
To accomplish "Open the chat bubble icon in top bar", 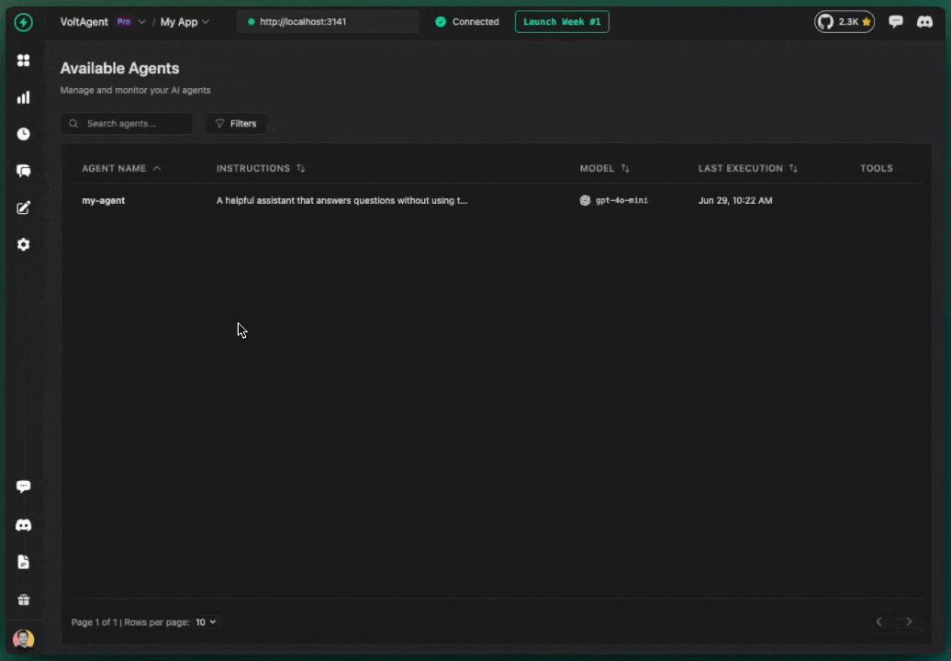I will [x=895, y=22].
